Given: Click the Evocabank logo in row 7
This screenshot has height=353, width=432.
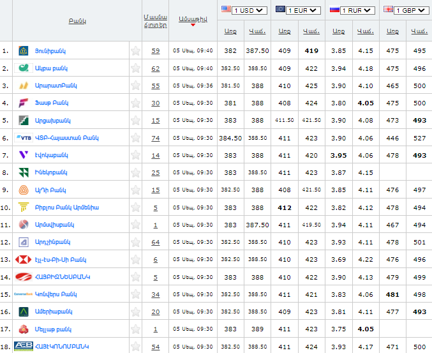Looking at the screenshot, I should (x=24, y=155).
